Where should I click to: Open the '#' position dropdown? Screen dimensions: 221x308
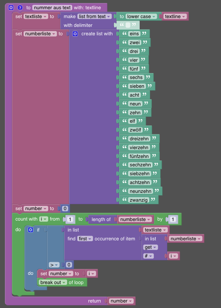point(148,256)
